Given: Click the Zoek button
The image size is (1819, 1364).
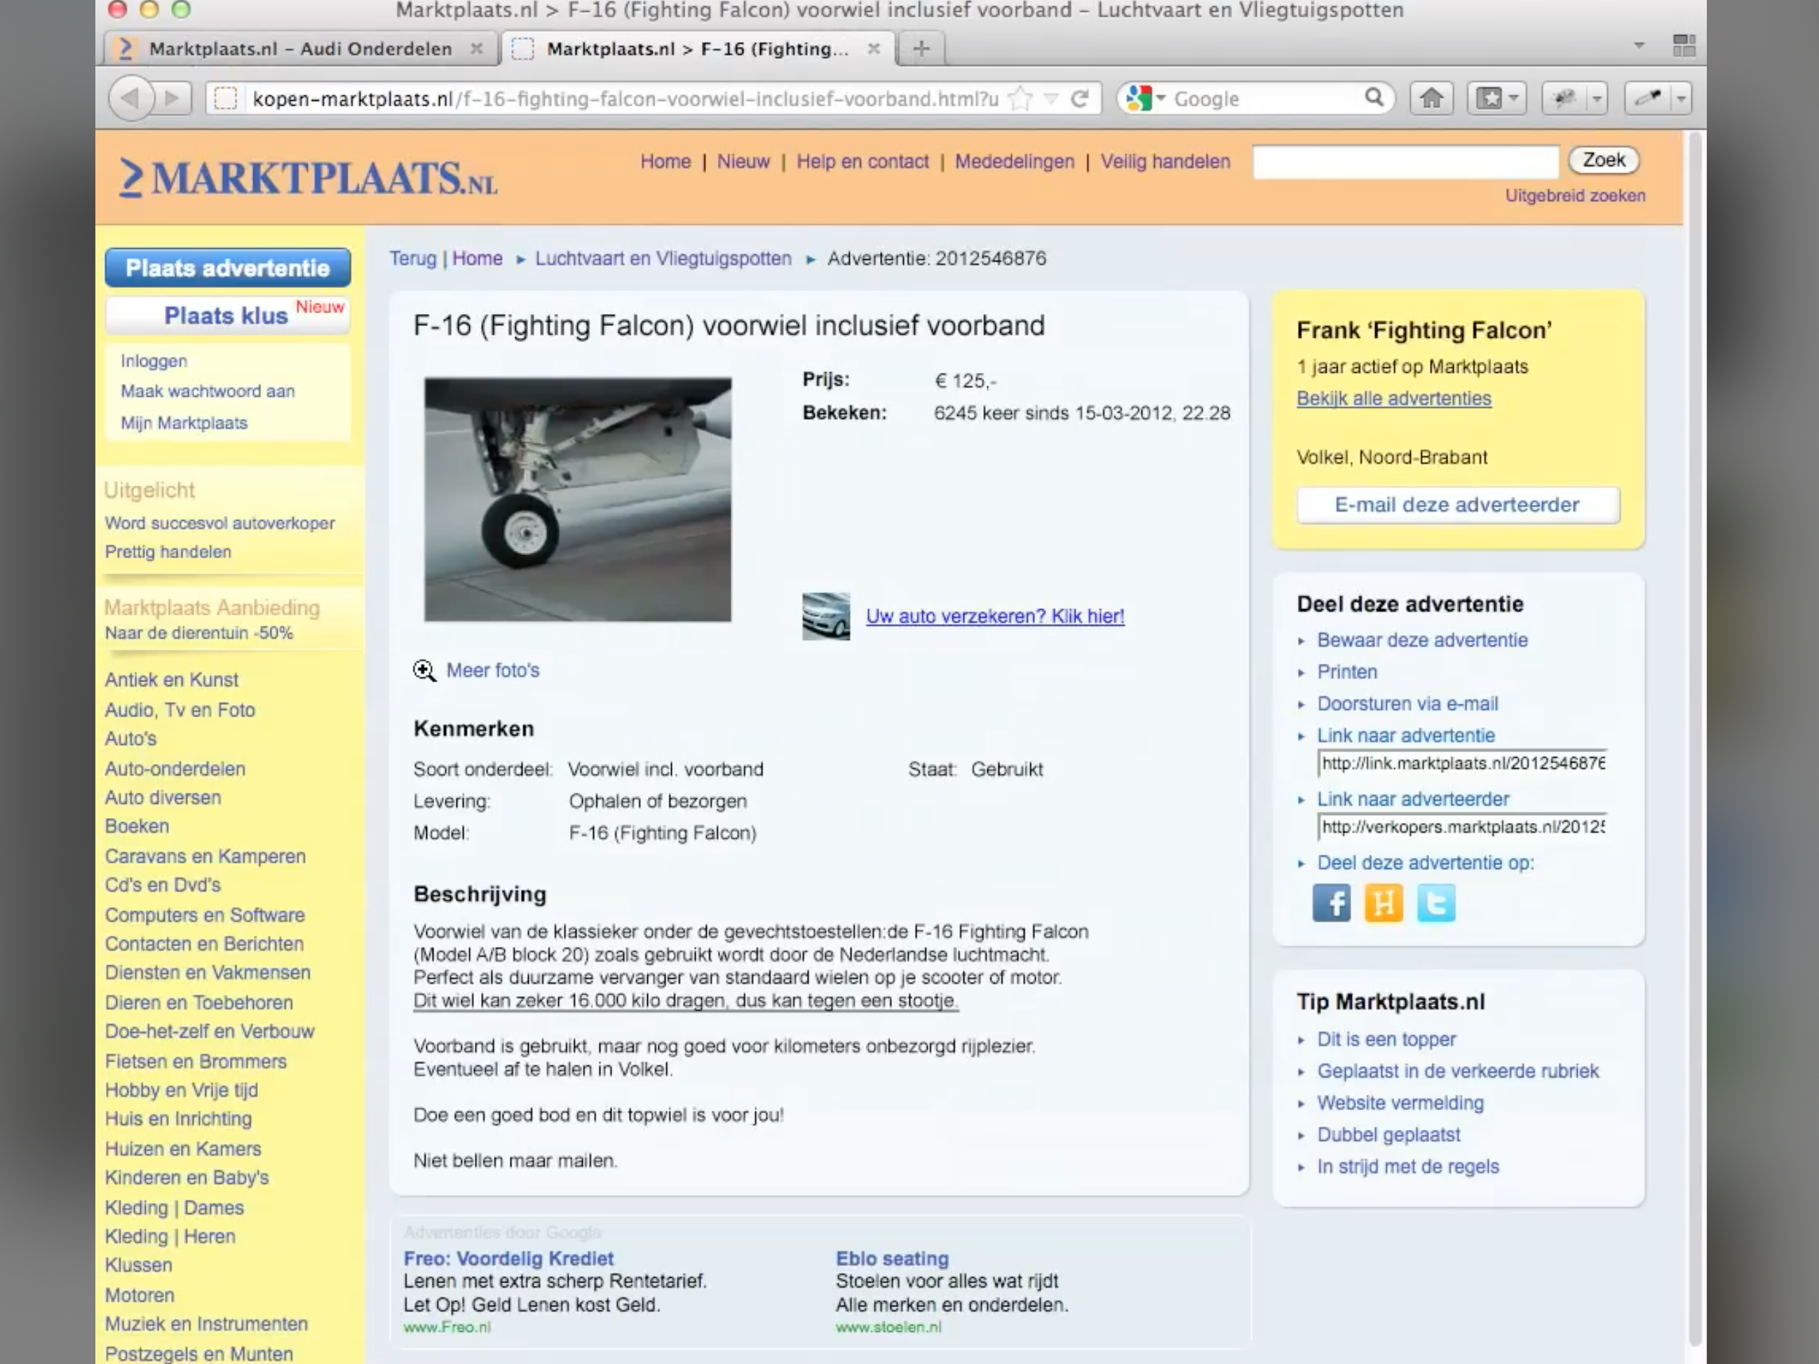Looking at the screenshot, I should [x=1604, y=161].
